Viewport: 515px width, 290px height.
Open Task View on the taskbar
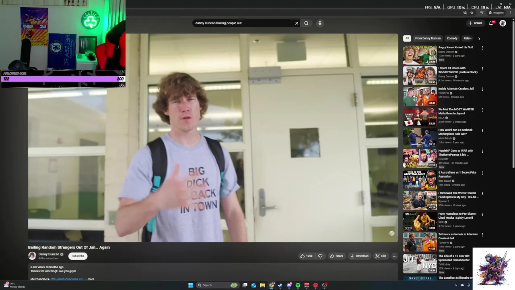click(x=245, y=285)
